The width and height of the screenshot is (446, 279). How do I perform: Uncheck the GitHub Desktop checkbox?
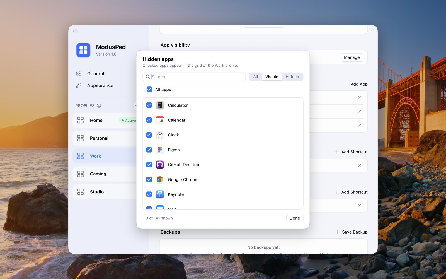pyautogui.click(x=149, y=165)
